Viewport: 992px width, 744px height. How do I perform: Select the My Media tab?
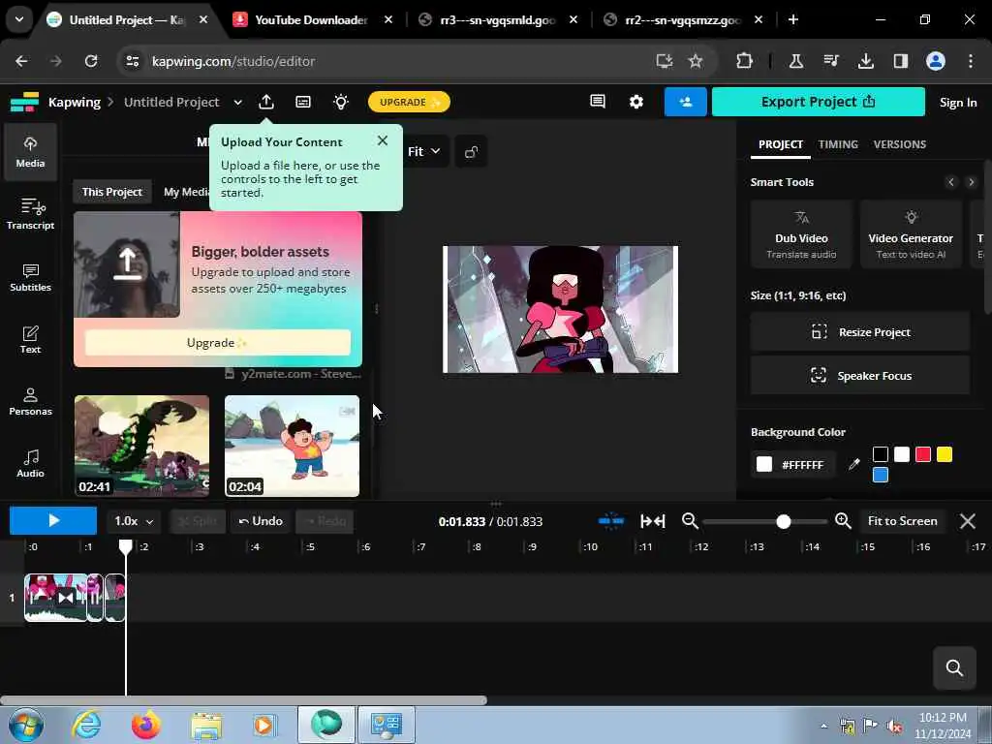(x=186, y=192)
